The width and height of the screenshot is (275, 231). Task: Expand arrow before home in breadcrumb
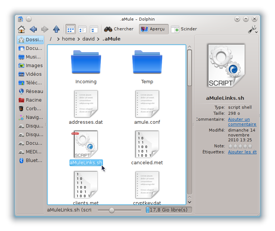(x=58, y=39)
